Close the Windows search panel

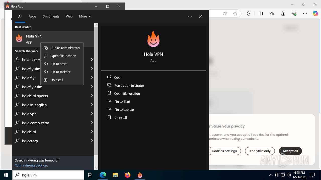coord(201,16)
